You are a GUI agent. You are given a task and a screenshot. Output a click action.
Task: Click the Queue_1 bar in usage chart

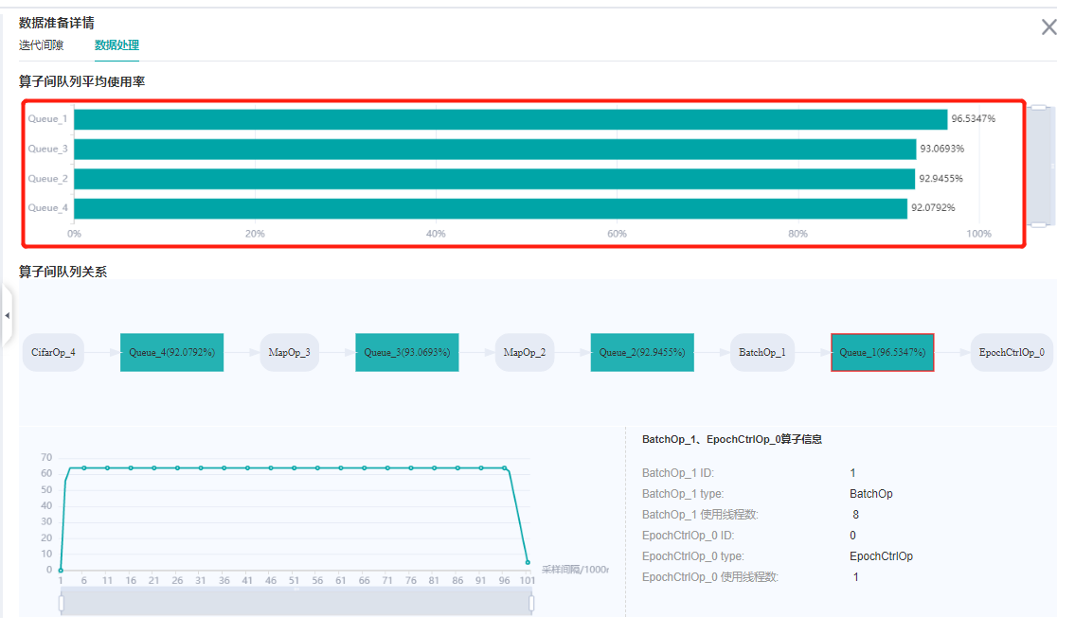[x=510, y=119]
